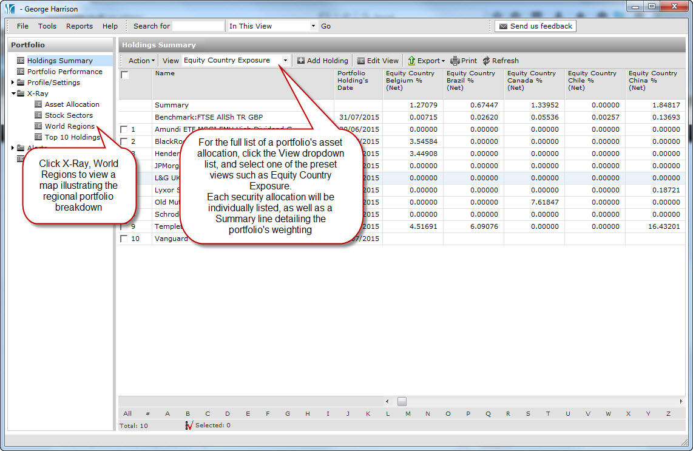Viewport: 693px width, 451px height.
Task: Open Asset Allocation X-Ray item
Action: 72,104
